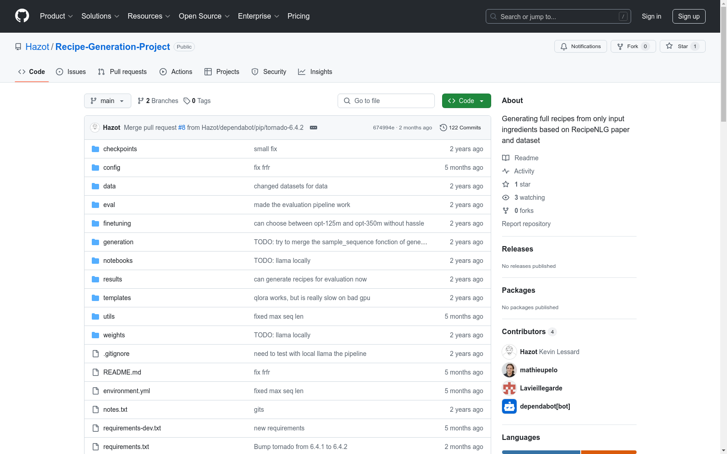View the 3 watching link
Image resolution: width=727 pixels, height=454 pixels.
[523, 197]
